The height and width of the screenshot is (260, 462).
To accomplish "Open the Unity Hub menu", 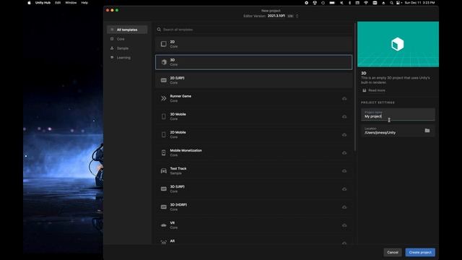I will (43, 3).
